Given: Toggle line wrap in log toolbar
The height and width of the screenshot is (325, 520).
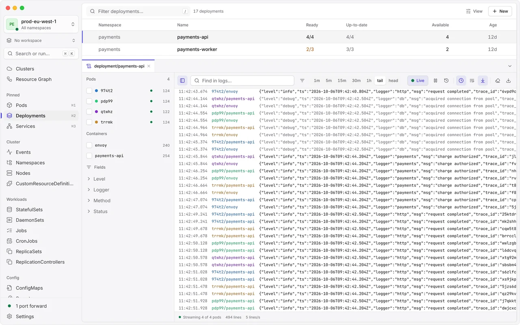Looking at the screenshot, I should coord(472,80).
